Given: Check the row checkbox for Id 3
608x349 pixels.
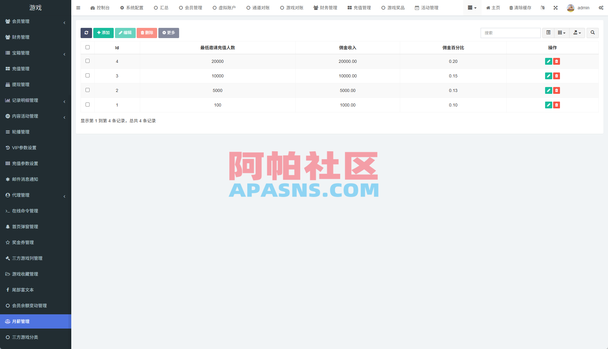Looking at the screenshot, I should click(87, 76).
